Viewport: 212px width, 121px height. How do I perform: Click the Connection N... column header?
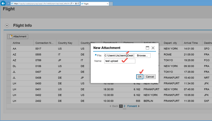point(45,43)
